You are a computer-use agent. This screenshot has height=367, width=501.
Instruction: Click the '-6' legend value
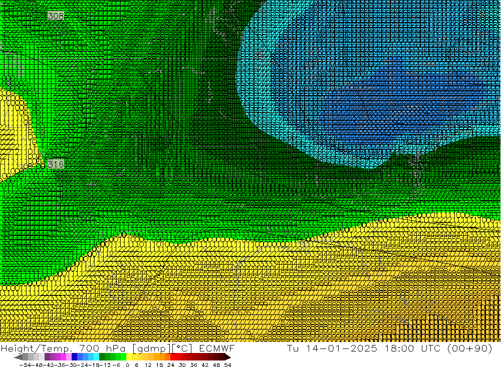point(116,365)
